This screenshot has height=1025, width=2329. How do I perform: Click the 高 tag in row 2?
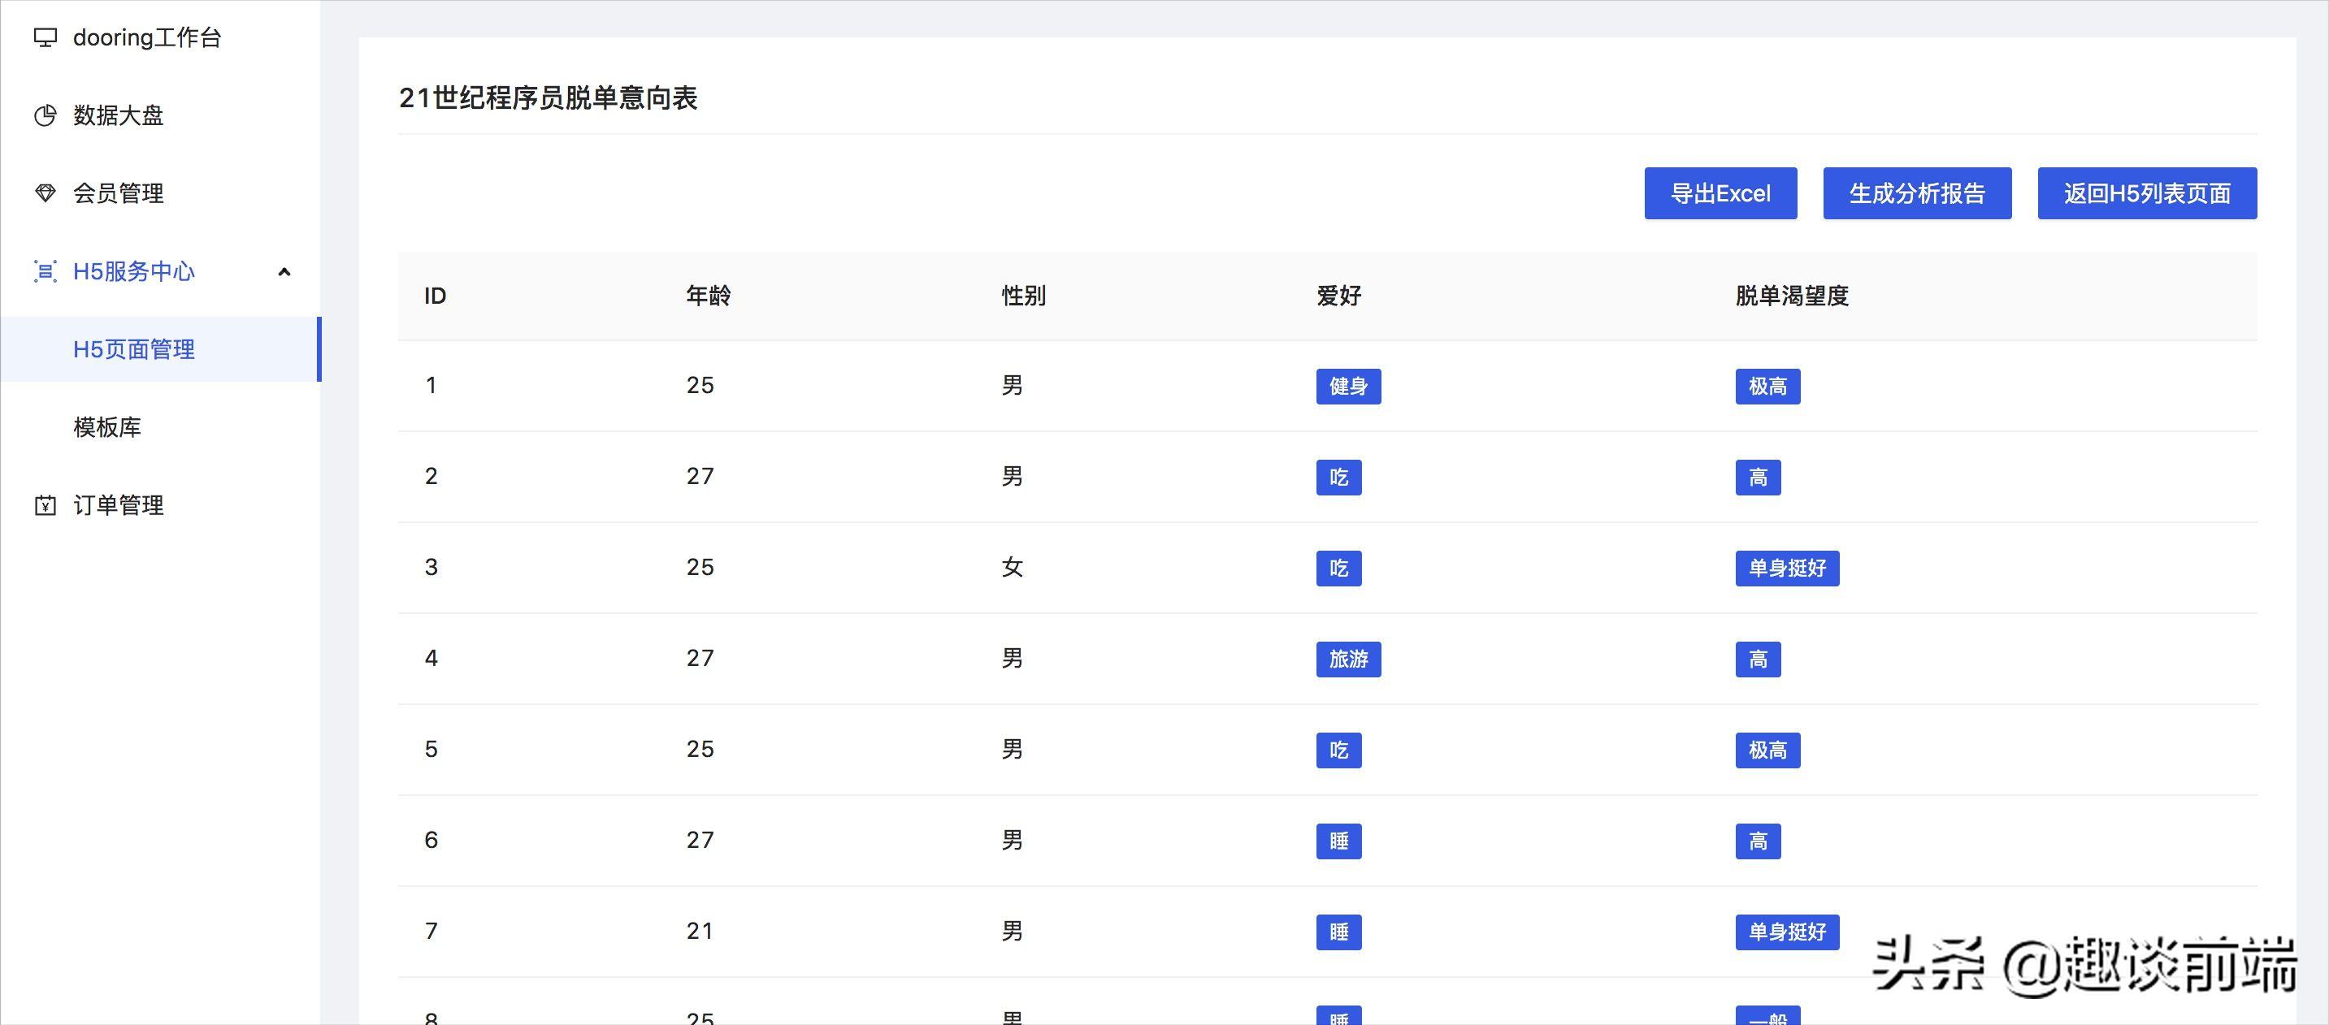tap(1758, 478)
